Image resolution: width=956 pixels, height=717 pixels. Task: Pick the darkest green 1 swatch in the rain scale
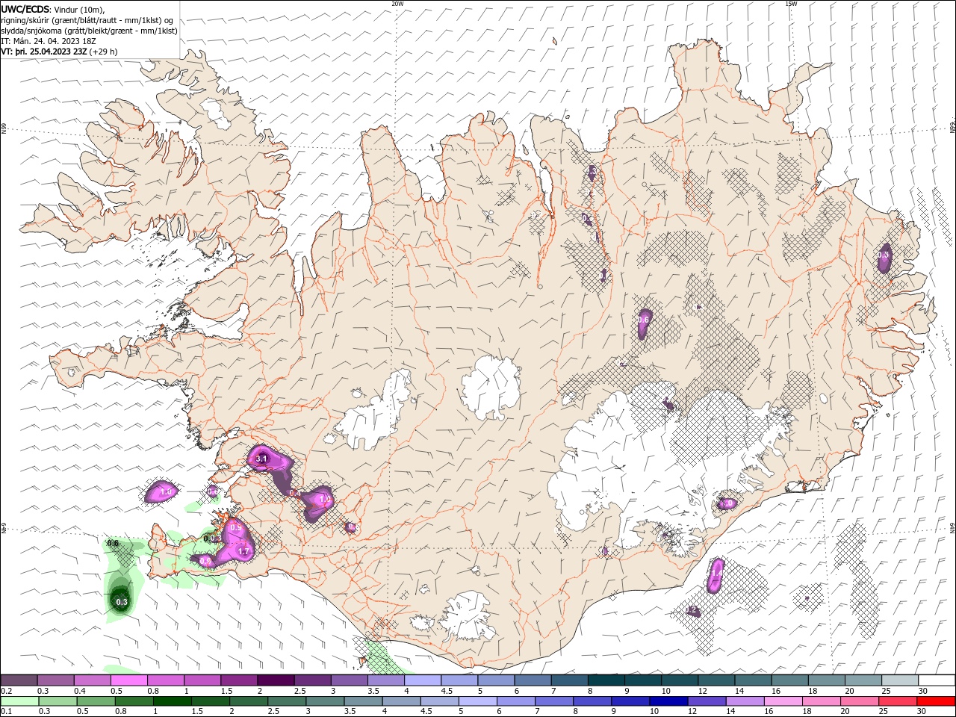point(173,701)
